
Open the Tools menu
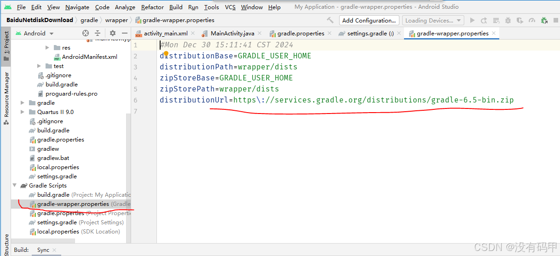[x=211, y=7]
